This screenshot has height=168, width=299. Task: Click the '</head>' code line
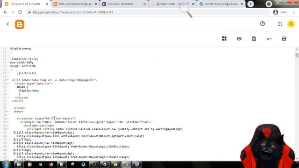tap(19, 108)
